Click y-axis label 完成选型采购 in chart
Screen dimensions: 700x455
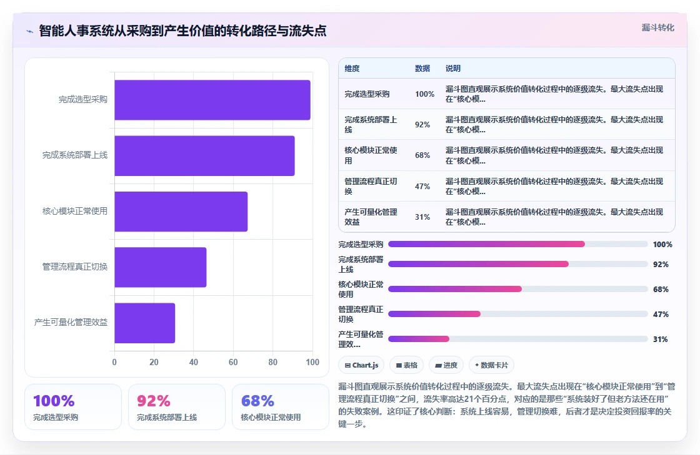pos(83,99)
